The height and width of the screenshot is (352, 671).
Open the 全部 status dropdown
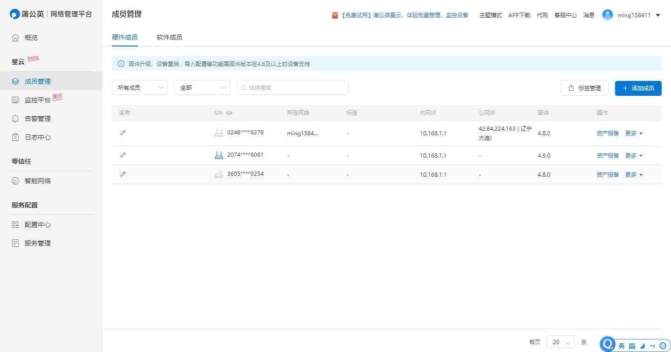point(202,87)
